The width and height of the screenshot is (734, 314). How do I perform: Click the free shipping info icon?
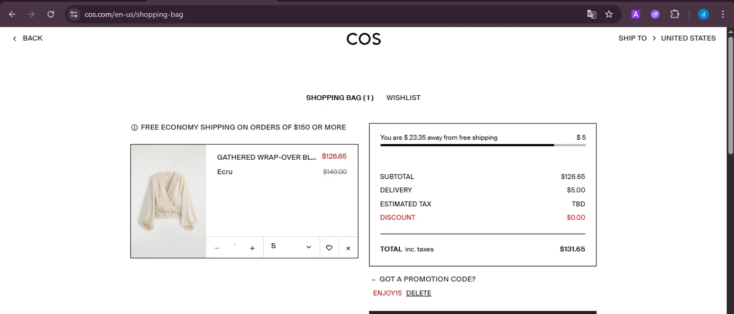click(134, 127)
